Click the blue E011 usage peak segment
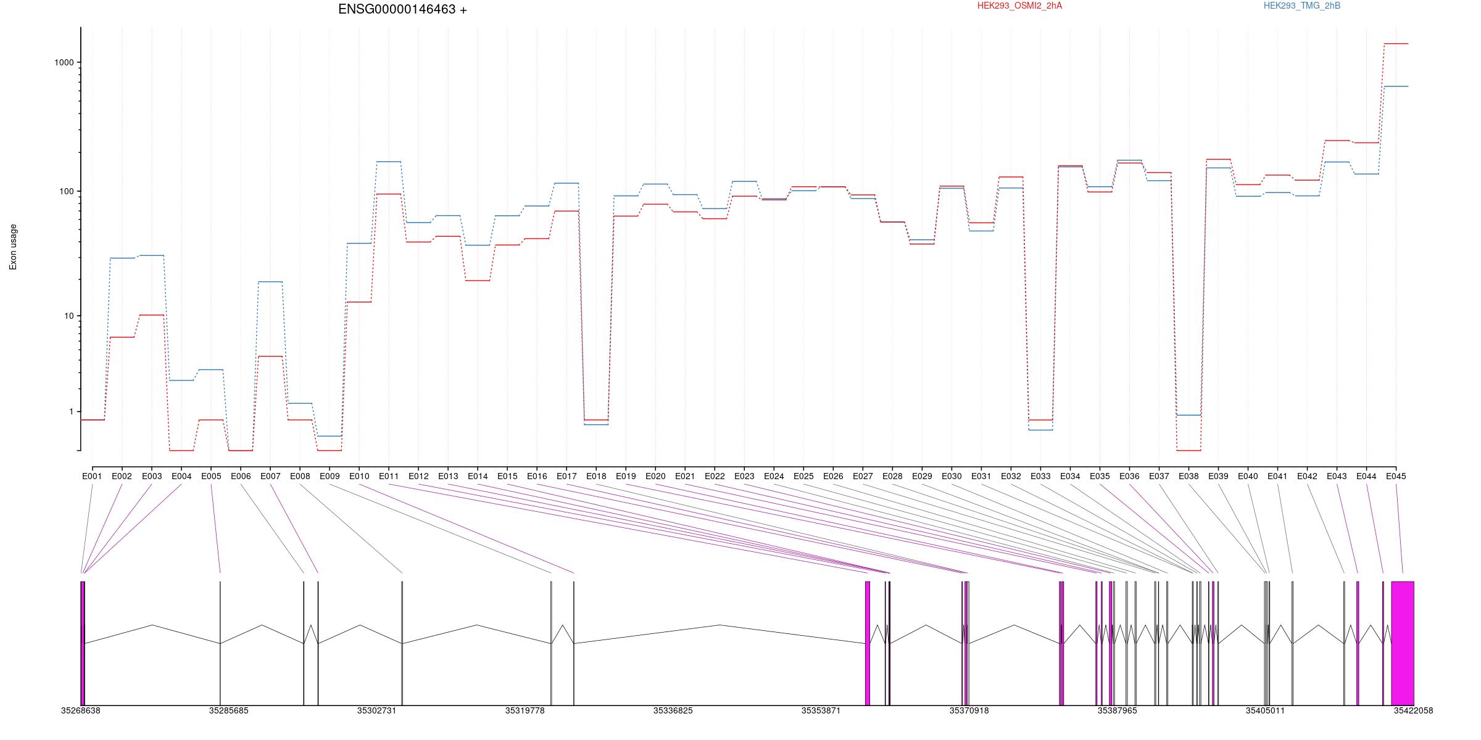1481x740 pixels. point(389,162)
